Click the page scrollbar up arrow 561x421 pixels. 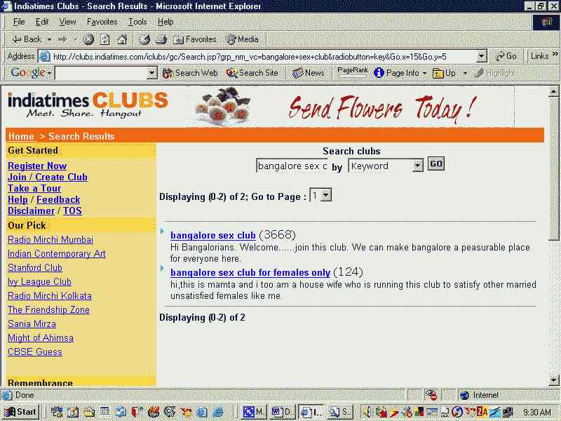(553, 92)
